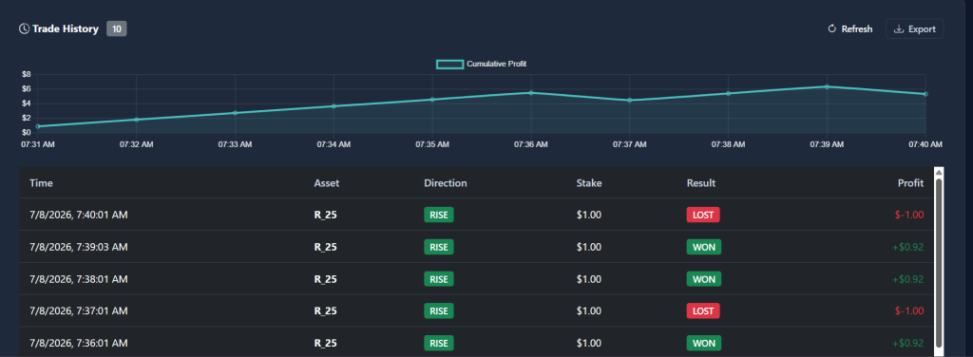The width and height of the screenshot is (973, 357).
Task: Click the time 7/8/2026, 7:40:01 AM
Action: (79, 215)
